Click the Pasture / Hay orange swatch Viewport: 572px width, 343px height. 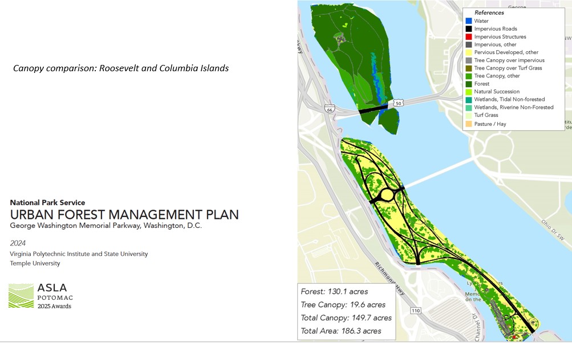[x=469, y=124]
